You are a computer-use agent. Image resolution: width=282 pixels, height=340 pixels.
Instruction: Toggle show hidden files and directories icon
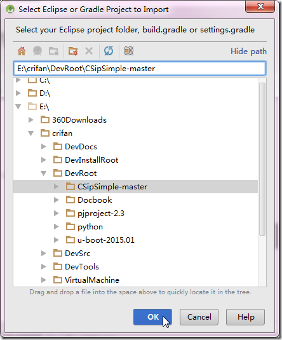pyautogui.click(x=128, y=51)
